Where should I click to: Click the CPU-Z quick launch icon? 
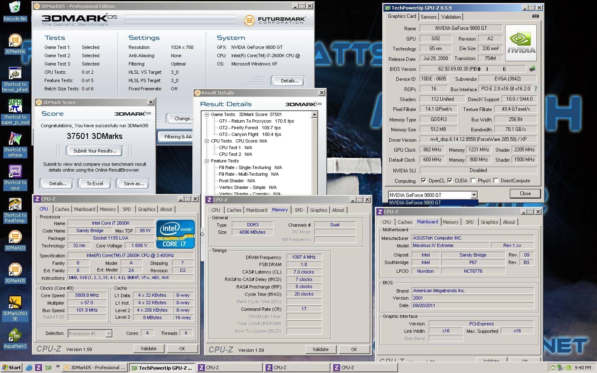click(39, 368)
